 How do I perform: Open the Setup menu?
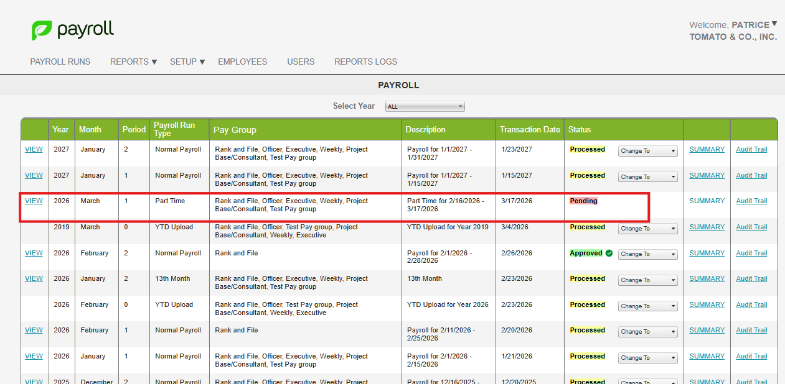tap(187, 62)
